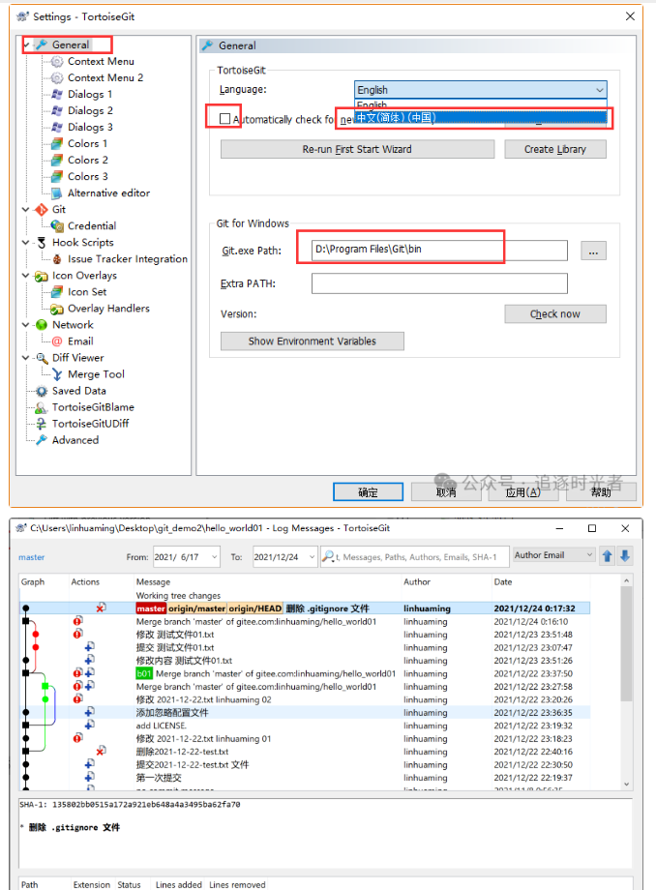This screenshot has width=656, height=890.
Task: Toggle Automatically check for newer versions checkbox
Action: (224, 119)
